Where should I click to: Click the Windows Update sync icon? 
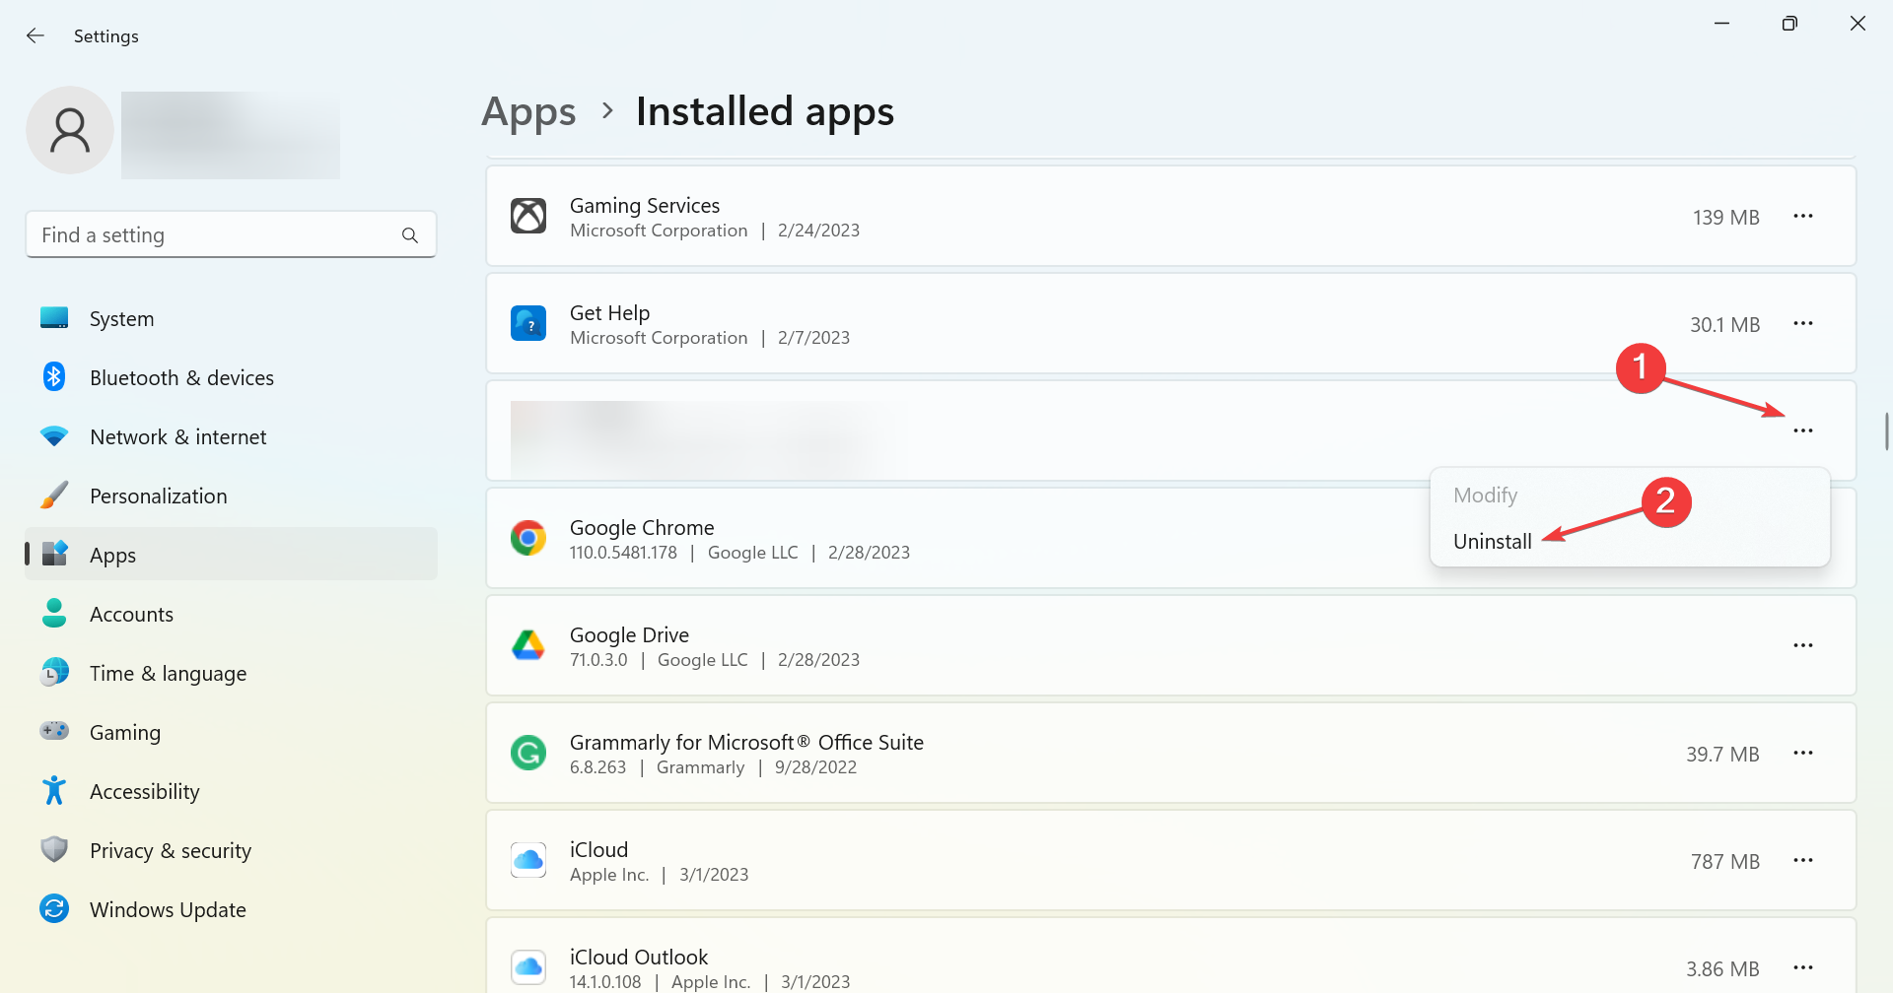54,908
